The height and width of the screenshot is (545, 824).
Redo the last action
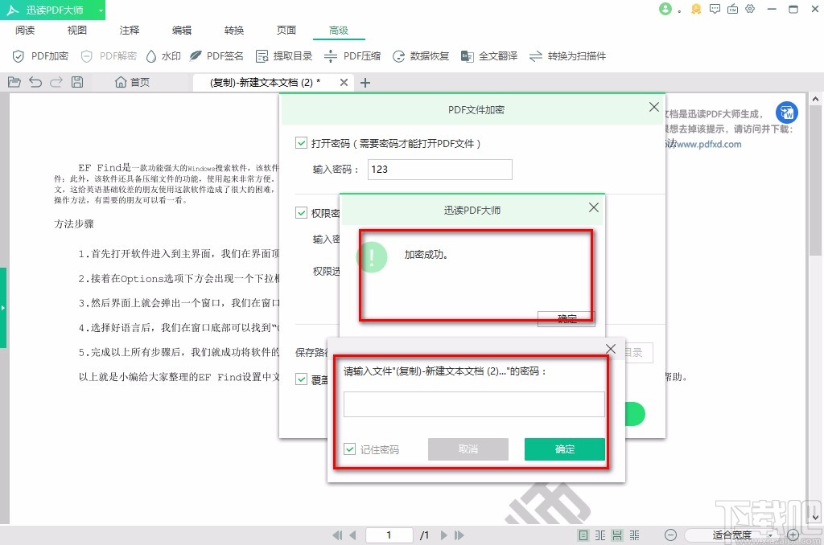click(56, 82)
